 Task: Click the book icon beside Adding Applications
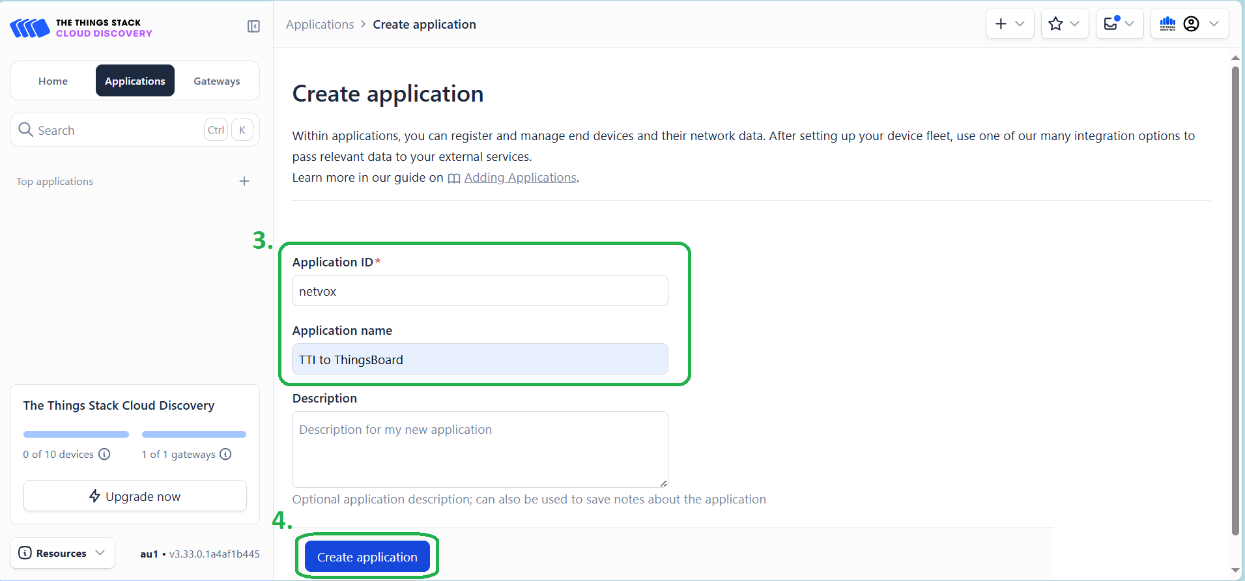pyautogui.click(x=454, y=178)
